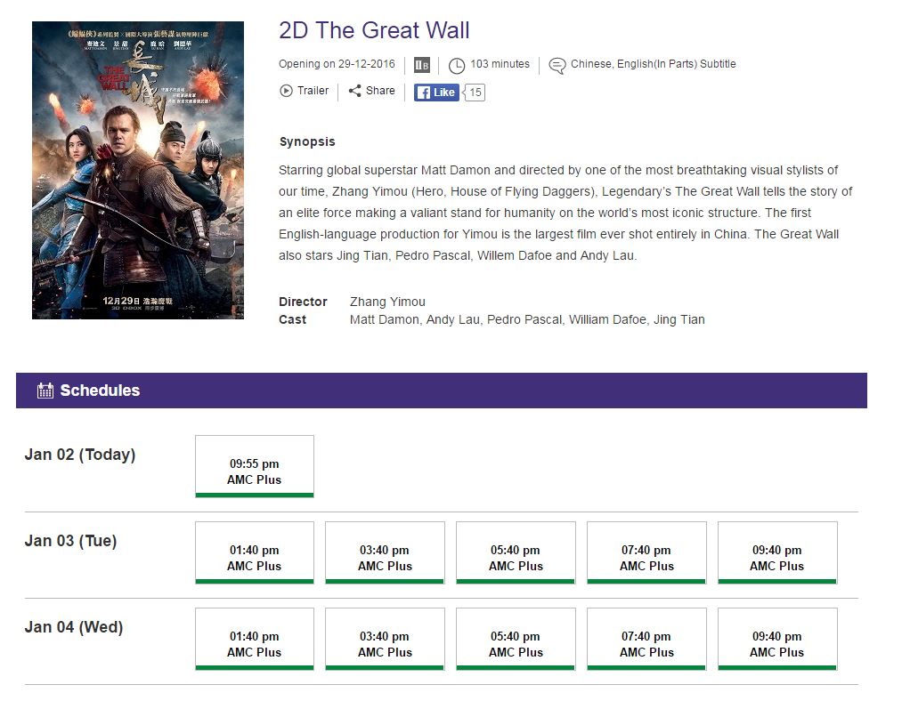Click the Facebook Like button
Image resolution: width=902 pixels, height=701 pixels.
click(436, 92)
